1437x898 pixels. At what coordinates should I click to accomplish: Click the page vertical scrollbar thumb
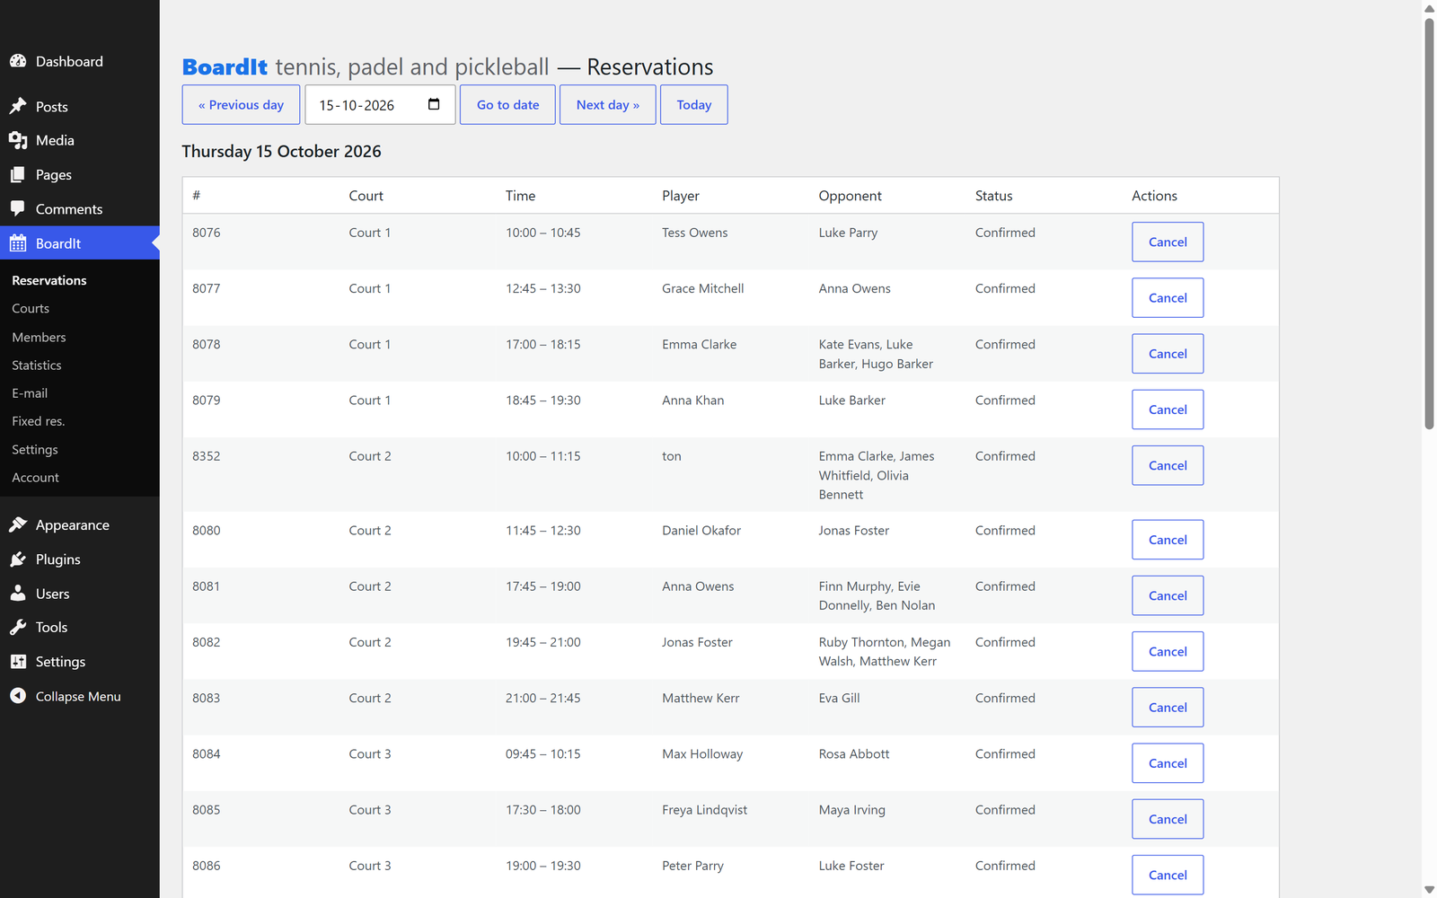[x=1429, y=223]
